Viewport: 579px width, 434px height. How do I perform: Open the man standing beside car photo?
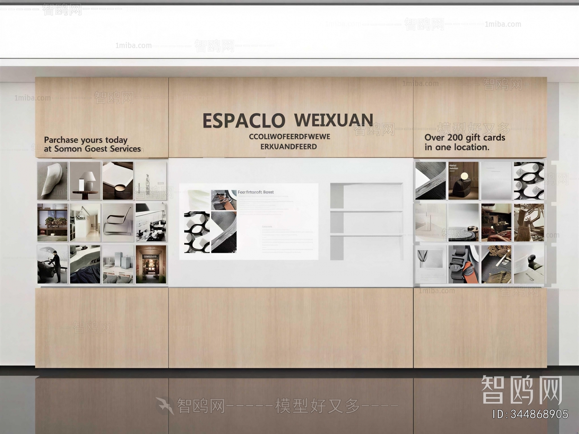52,264
